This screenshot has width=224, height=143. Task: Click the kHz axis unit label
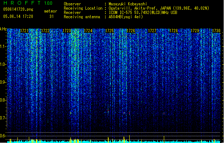tap(3, 29)
